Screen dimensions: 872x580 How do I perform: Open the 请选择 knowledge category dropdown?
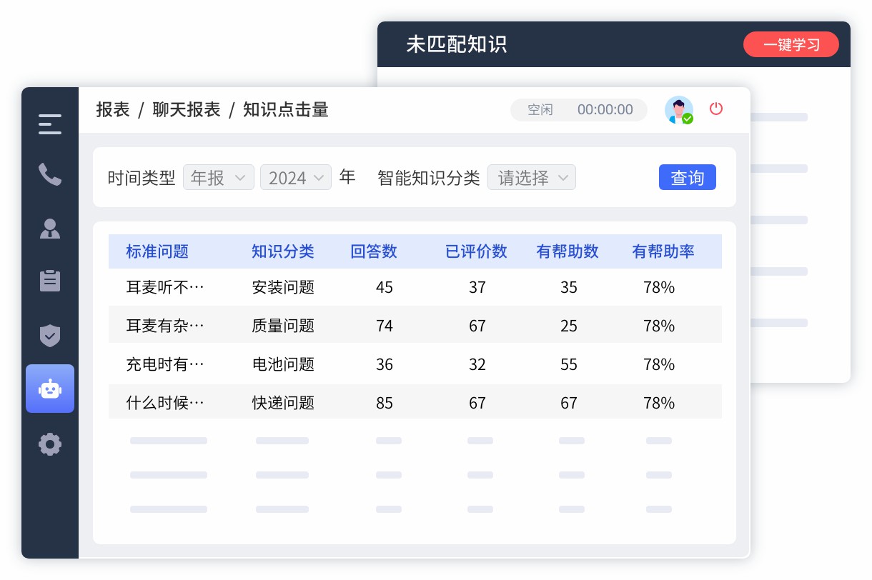click(x=532, y=177)
